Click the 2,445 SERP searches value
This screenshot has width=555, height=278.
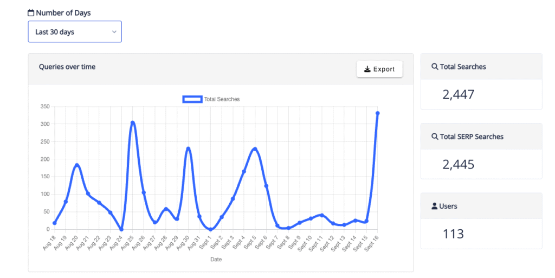pos(458,164)
